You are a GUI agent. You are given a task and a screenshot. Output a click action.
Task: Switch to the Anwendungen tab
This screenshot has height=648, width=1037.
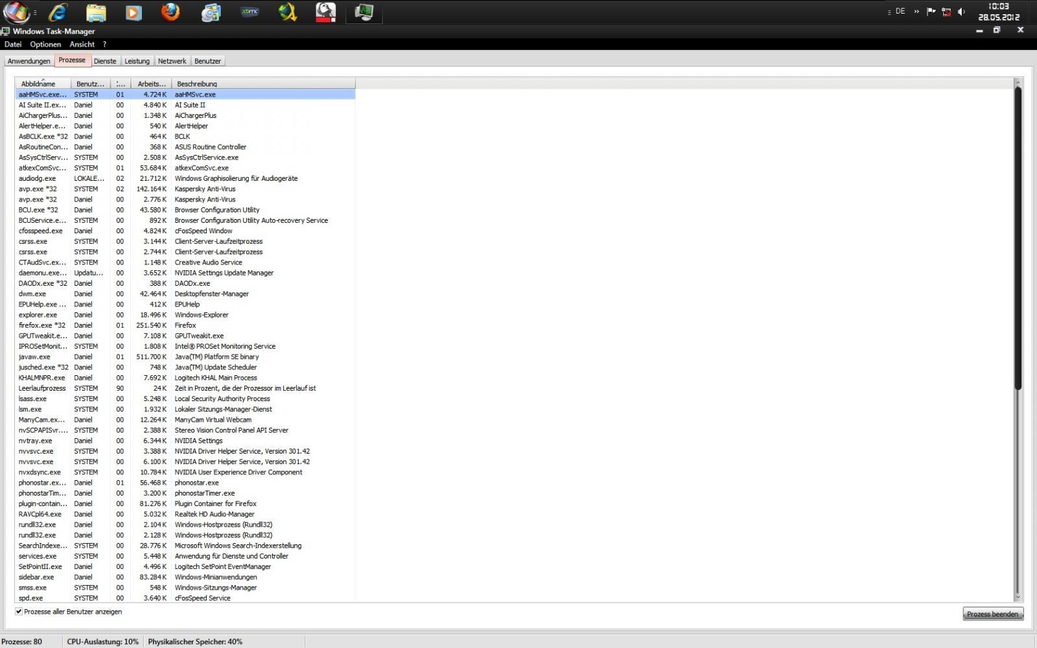tap(29, 61)
